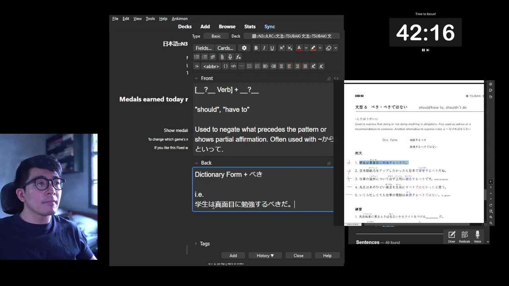
Task: Expand the Tags section
Action: 196,243
